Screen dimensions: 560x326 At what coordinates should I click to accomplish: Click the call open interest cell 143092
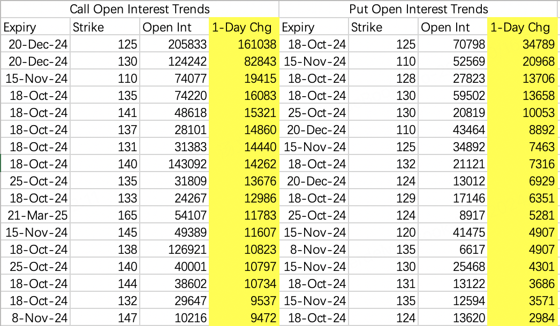(174, 164)
